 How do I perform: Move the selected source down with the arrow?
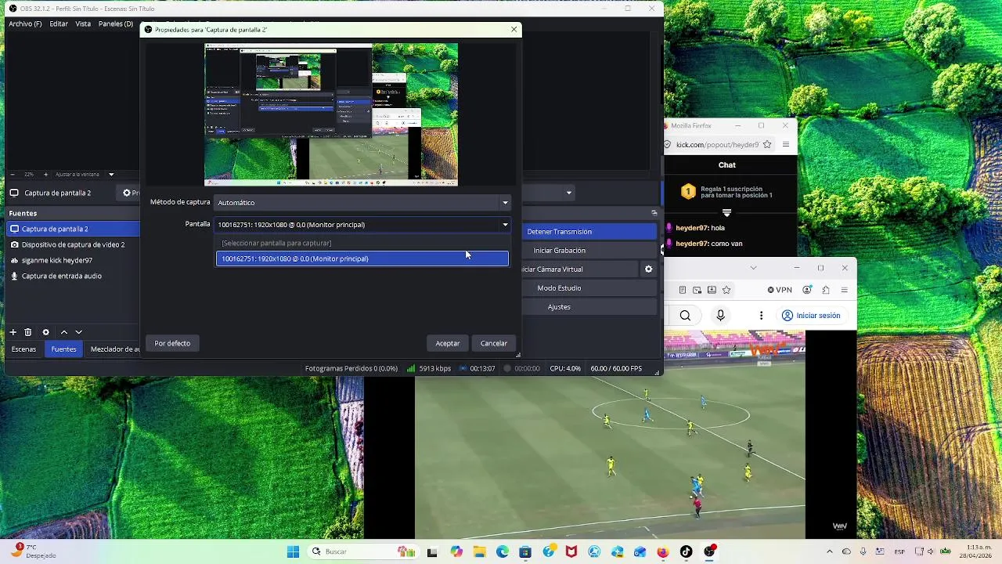78,332
